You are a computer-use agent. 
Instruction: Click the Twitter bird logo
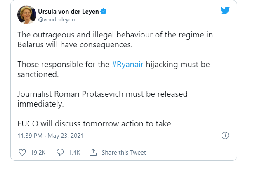[x=225, y=11]
